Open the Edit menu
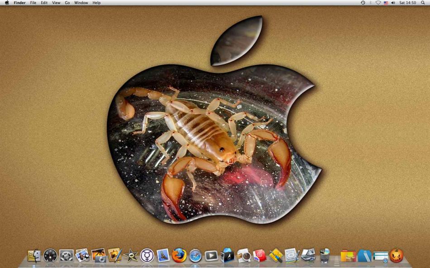Image resolution: width=430 pixels, height=268 pixels. coord(44,3)
